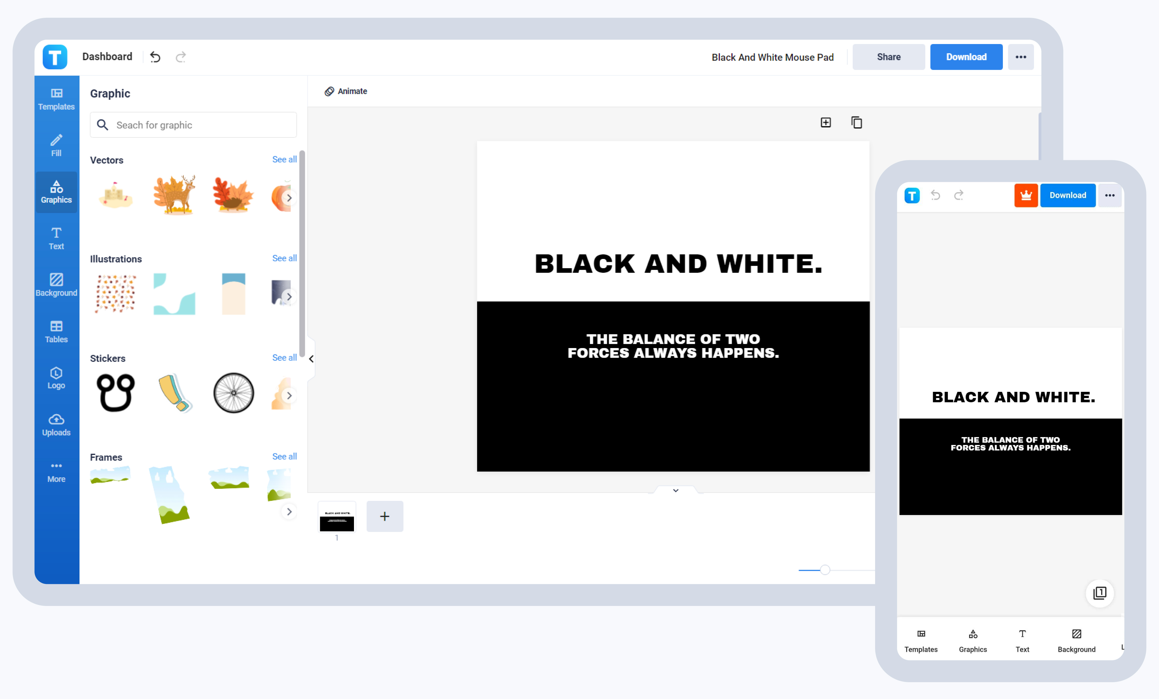The height and width of the screenshot is (699, 1159).
Task: Click the Share button
Action: click(888, 57)
